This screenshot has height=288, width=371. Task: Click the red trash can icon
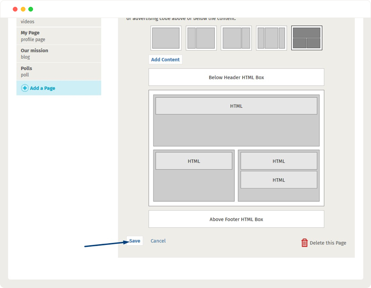click(304, 243)
